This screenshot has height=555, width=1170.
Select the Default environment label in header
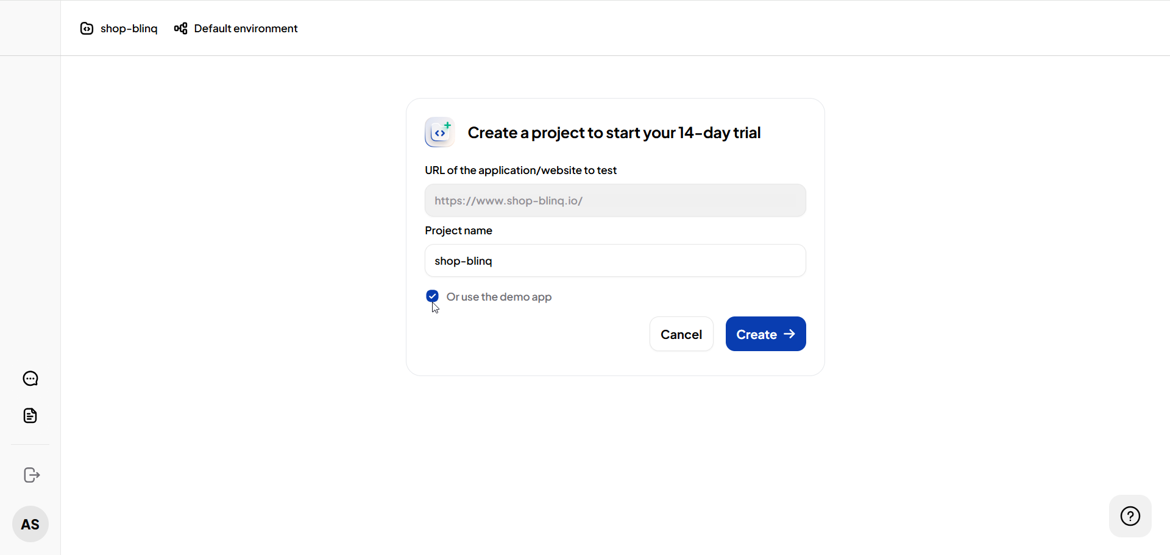(246, 29)
